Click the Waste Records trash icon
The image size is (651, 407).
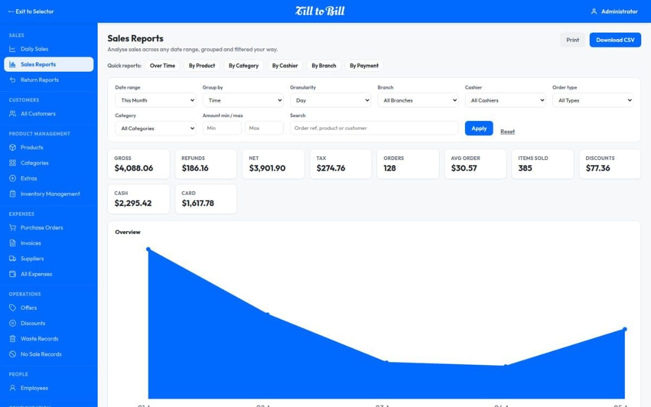coord(12,339)
